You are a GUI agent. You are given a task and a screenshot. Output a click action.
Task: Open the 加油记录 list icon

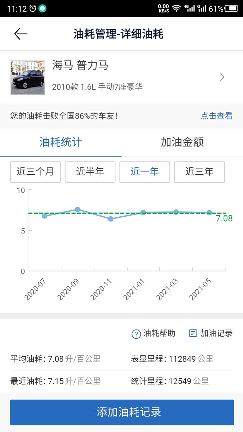tap(193, 333)
